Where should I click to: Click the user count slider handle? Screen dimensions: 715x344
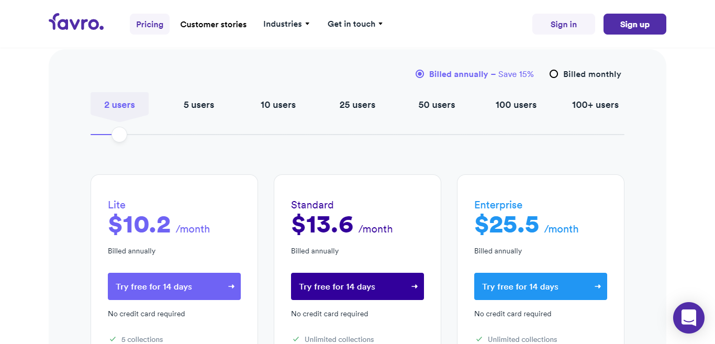pos(119,135)
